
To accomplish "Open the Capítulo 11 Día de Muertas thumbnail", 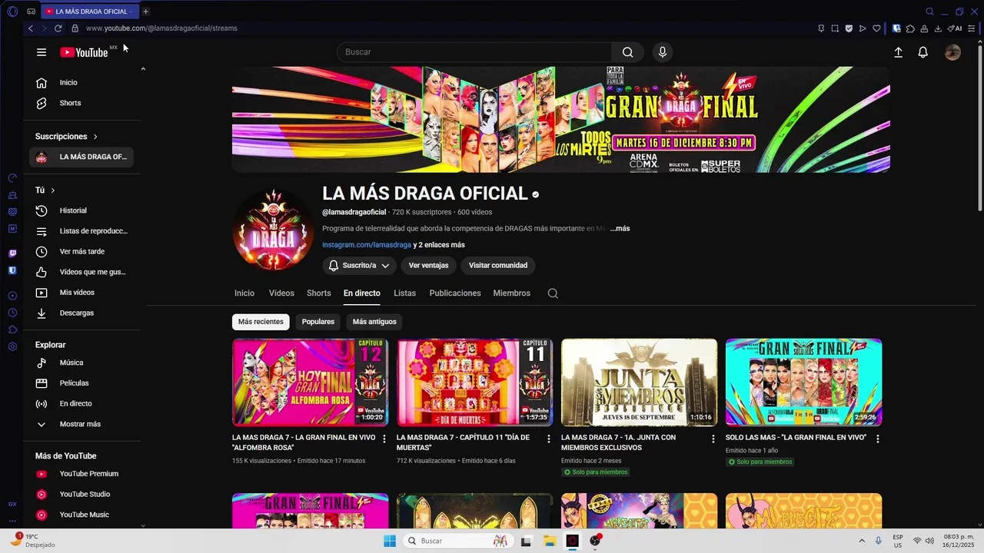I will (474, 382).
